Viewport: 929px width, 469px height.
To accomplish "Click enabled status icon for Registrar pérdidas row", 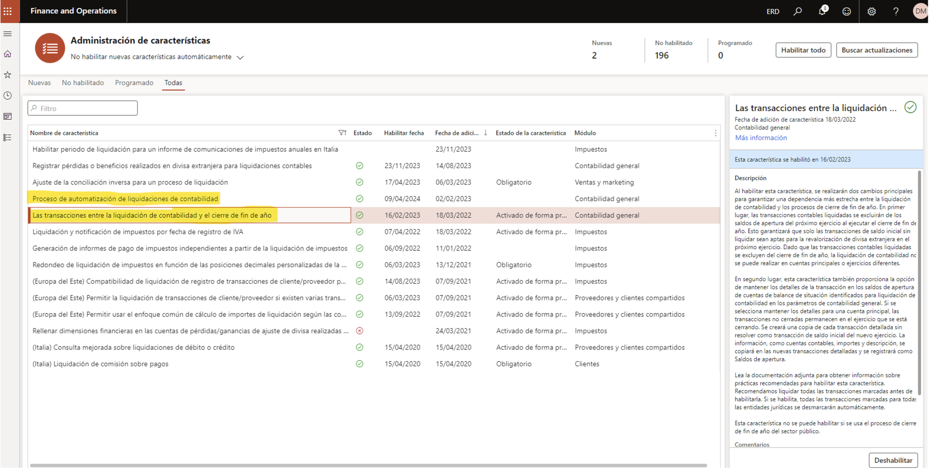I will click(359, 166).
